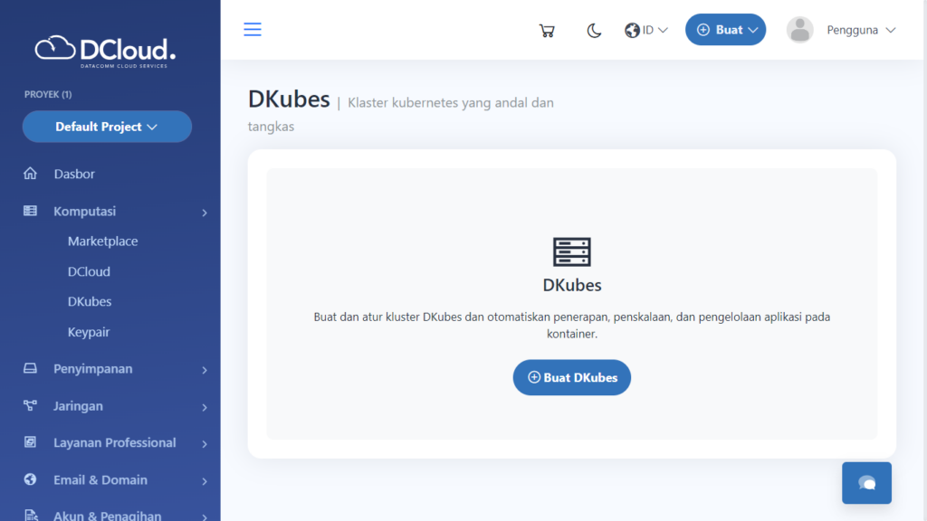927x521 pixels.
Task: Expand Layanan Professional chevron
Action: (x=205, y=443)
